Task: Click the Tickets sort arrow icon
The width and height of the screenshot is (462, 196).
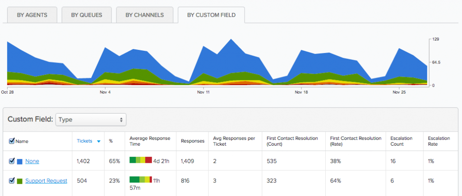Action: pyautogui.click(x=99, y=142)
